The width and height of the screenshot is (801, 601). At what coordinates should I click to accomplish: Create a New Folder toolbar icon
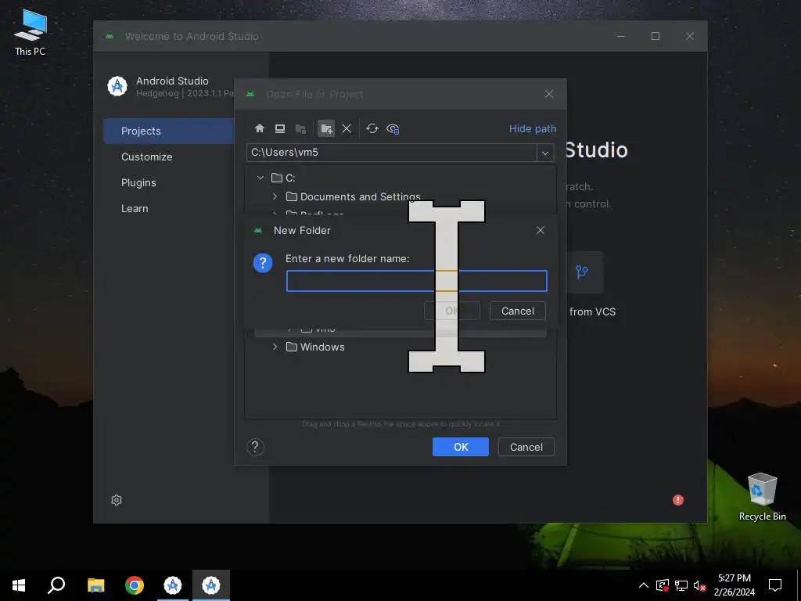326,128
